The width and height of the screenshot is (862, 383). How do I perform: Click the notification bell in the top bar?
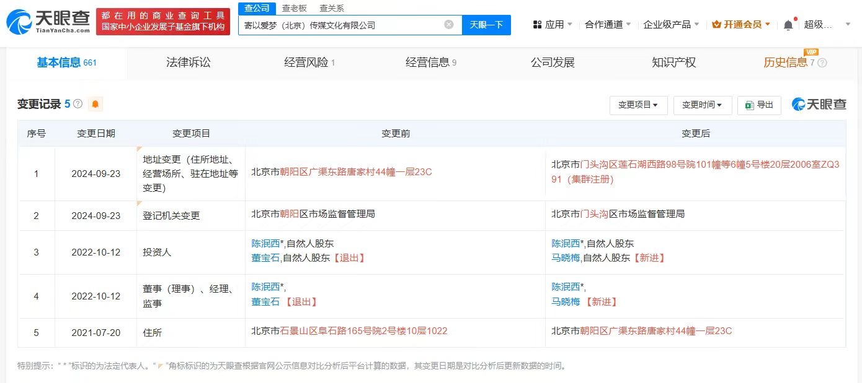(x=788, y=25)
